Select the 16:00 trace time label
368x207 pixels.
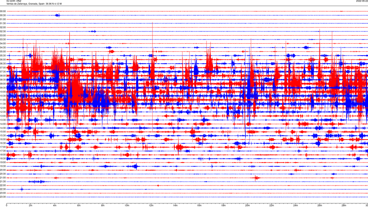pos(3,140)
